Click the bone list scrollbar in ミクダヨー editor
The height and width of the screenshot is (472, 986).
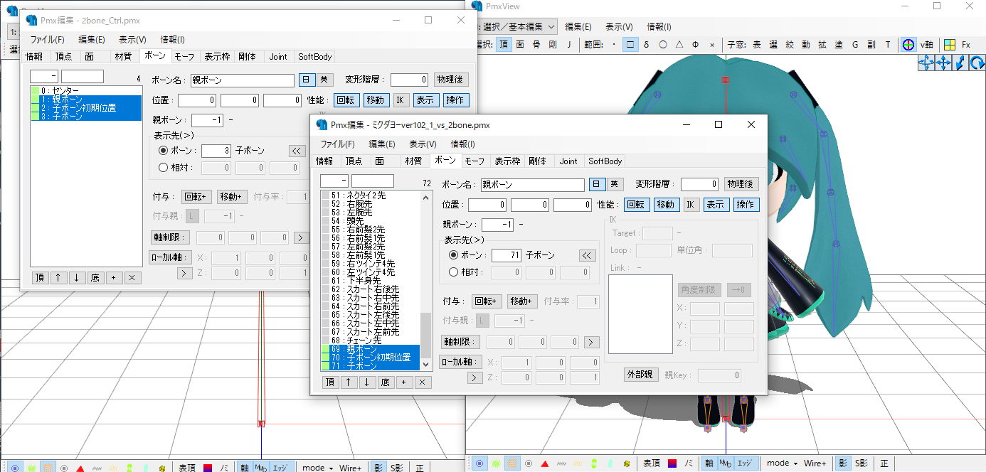pyautogui.click(x=426, y=334)
